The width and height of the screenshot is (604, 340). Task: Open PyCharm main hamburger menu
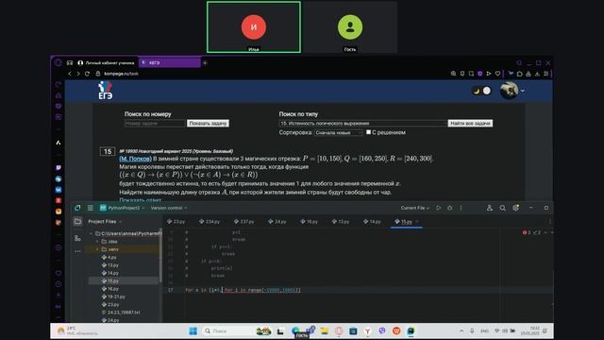[x=91, y=208]
